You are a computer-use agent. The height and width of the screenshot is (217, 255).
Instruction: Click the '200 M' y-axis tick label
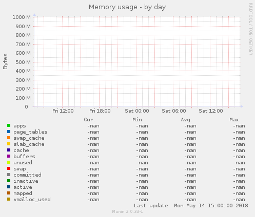click(x=23, y=89)
